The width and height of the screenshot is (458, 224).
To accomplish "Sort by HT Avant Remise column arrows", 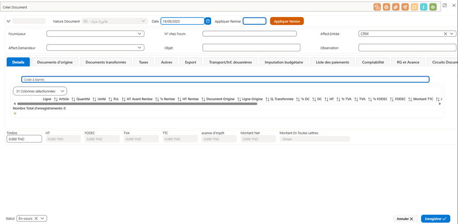I will pos(157,99).
